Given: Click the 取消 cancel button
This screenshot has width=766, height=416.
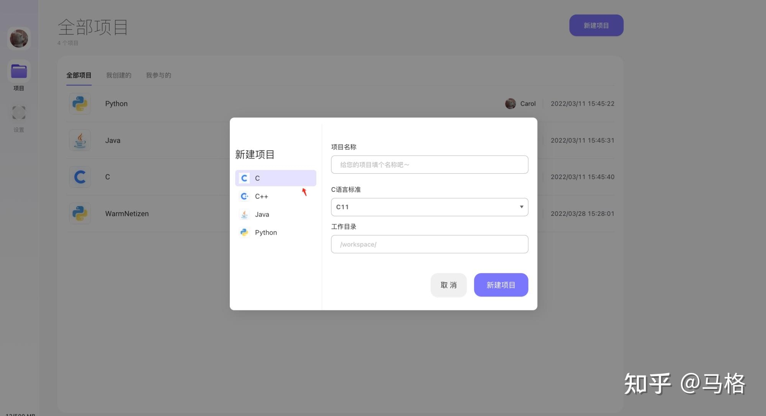Looking at the screenshot, I should 448,285.
